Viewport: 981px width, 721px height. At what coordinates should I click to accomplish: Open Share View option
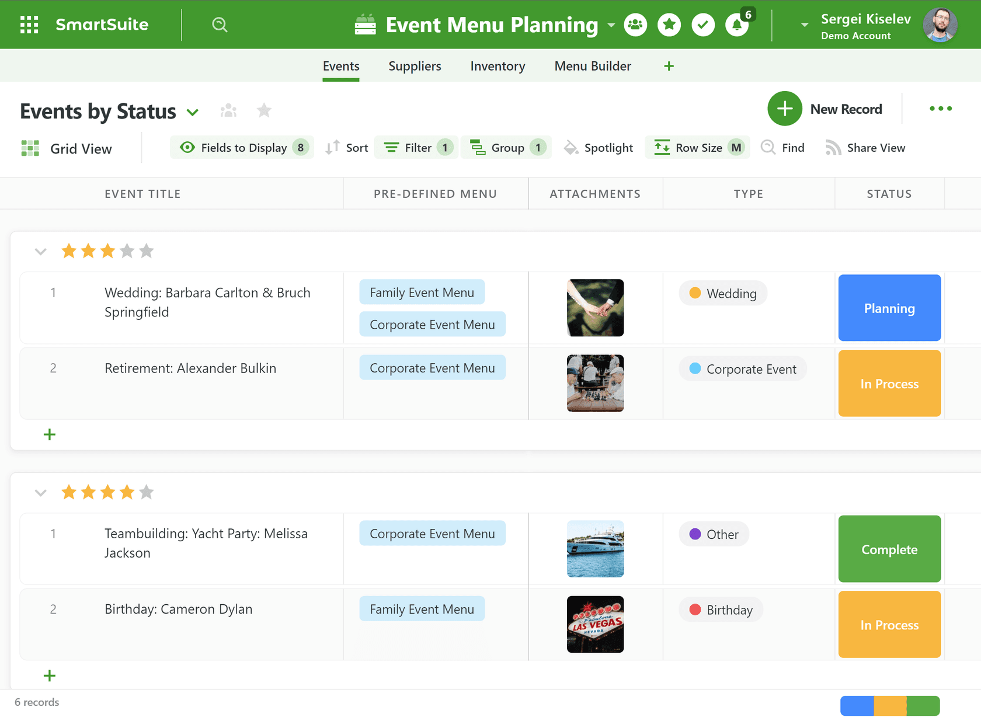pyautogui.click(x=865, y=148)
